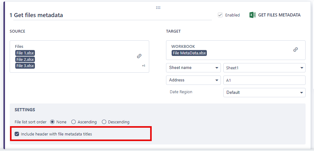Open the Address type dropdown
Screen dimensions: 314x151
193,80
